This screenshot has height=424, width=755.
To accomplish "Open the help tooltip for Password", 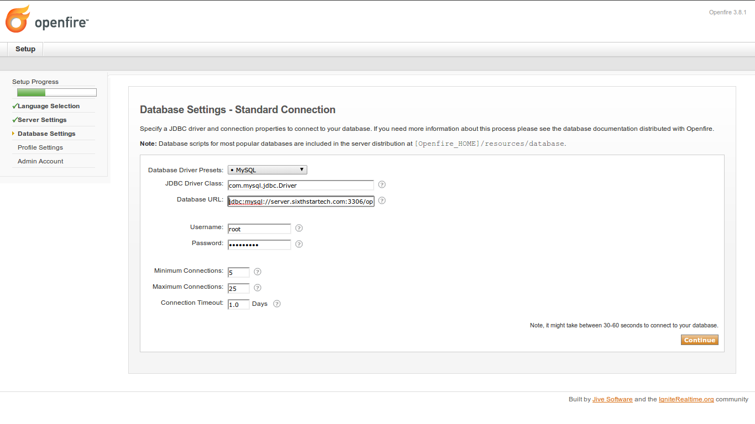I will pos(299,244).
